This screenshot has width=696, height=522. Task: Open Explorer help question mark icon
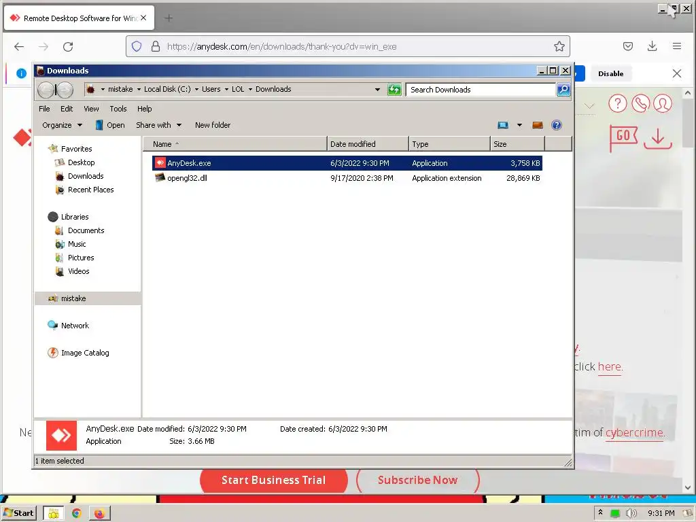click(x=556, y=125)
